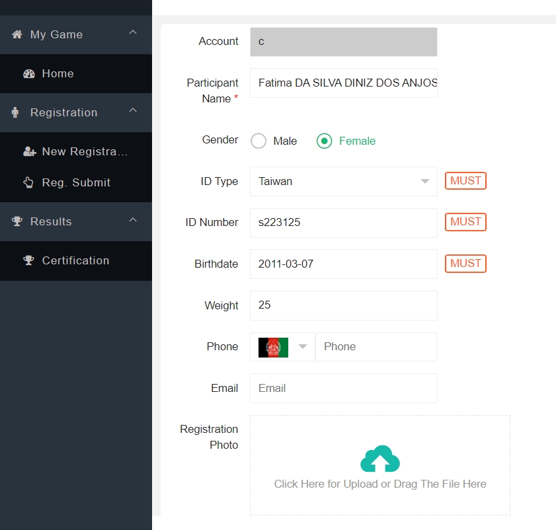Open the Certification menu item
The height and width of the screenshot is (530, 556).
[75, 260]
